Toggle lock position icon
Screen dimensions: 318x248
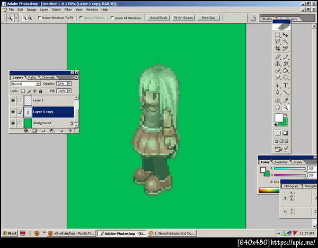[x=34, y=91]
